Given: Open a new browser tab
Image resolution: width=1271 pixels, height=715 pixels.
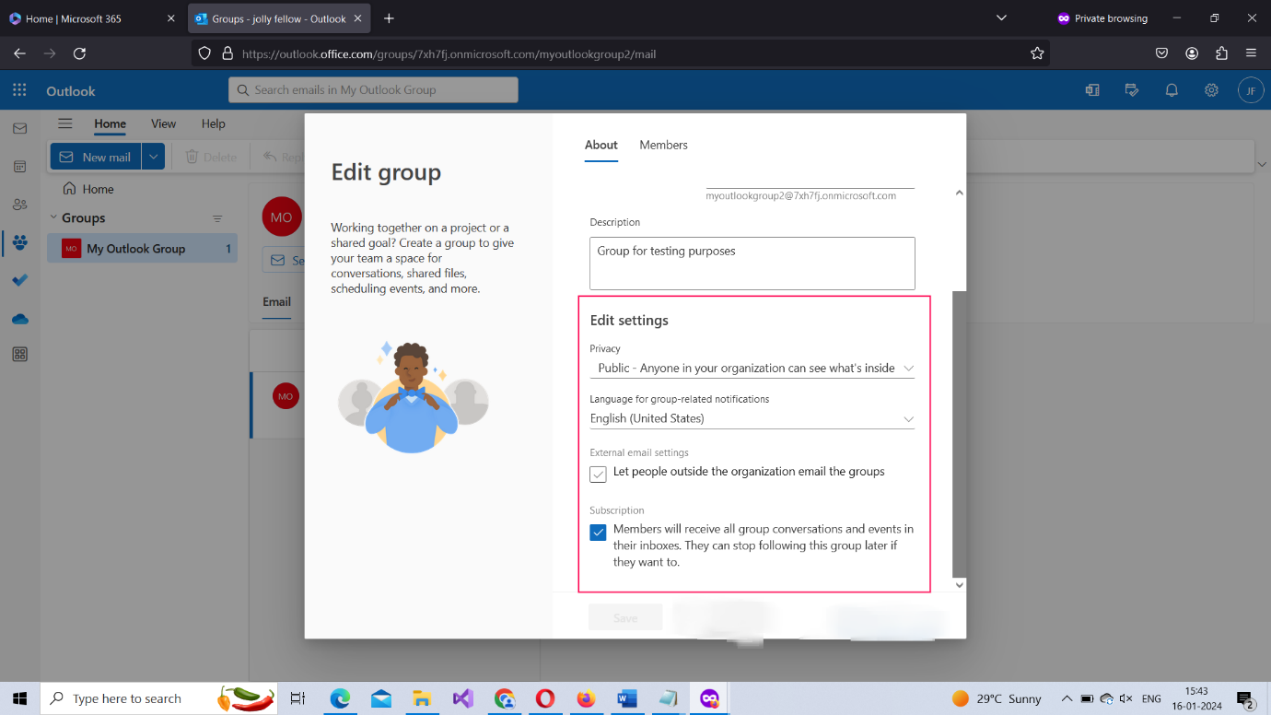Looking at the screenshot, I should point(389,18).
